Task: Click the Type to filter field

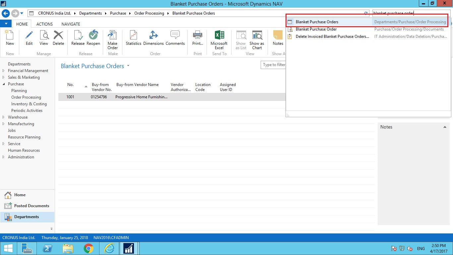Action: click(273, 65)
